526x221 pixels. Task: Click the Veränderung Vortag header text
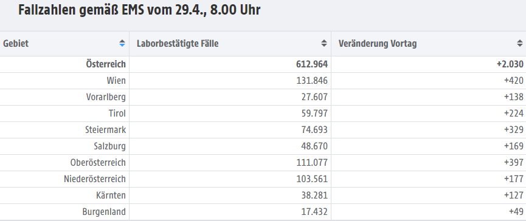(x=378, y=44)
